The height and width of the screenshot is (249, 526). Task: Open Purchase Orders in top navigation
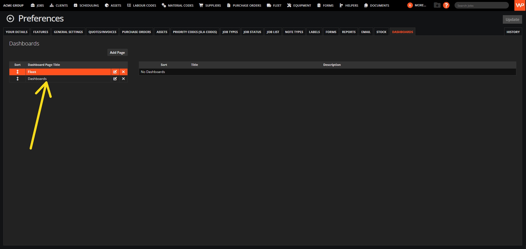(x=244, y=6)
